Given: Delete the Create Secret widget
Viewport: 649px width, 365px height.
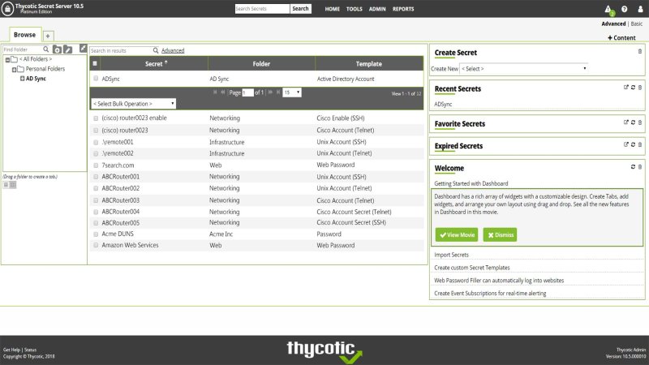Looking at the screenshot, I should pos(639,52).
